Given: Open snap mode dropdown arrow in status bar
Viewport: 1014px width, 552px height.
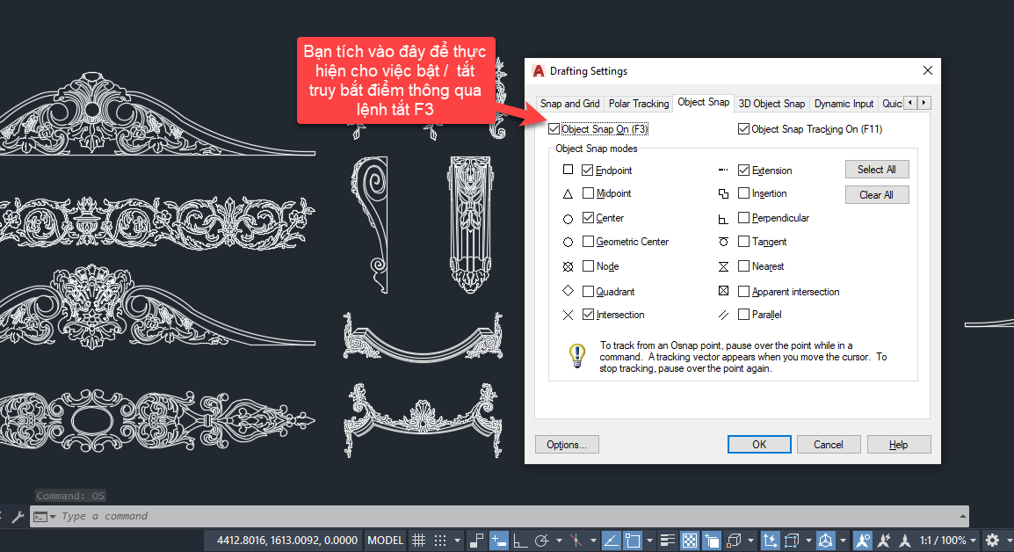Looking at the screenshot, I should pos(457,541).
